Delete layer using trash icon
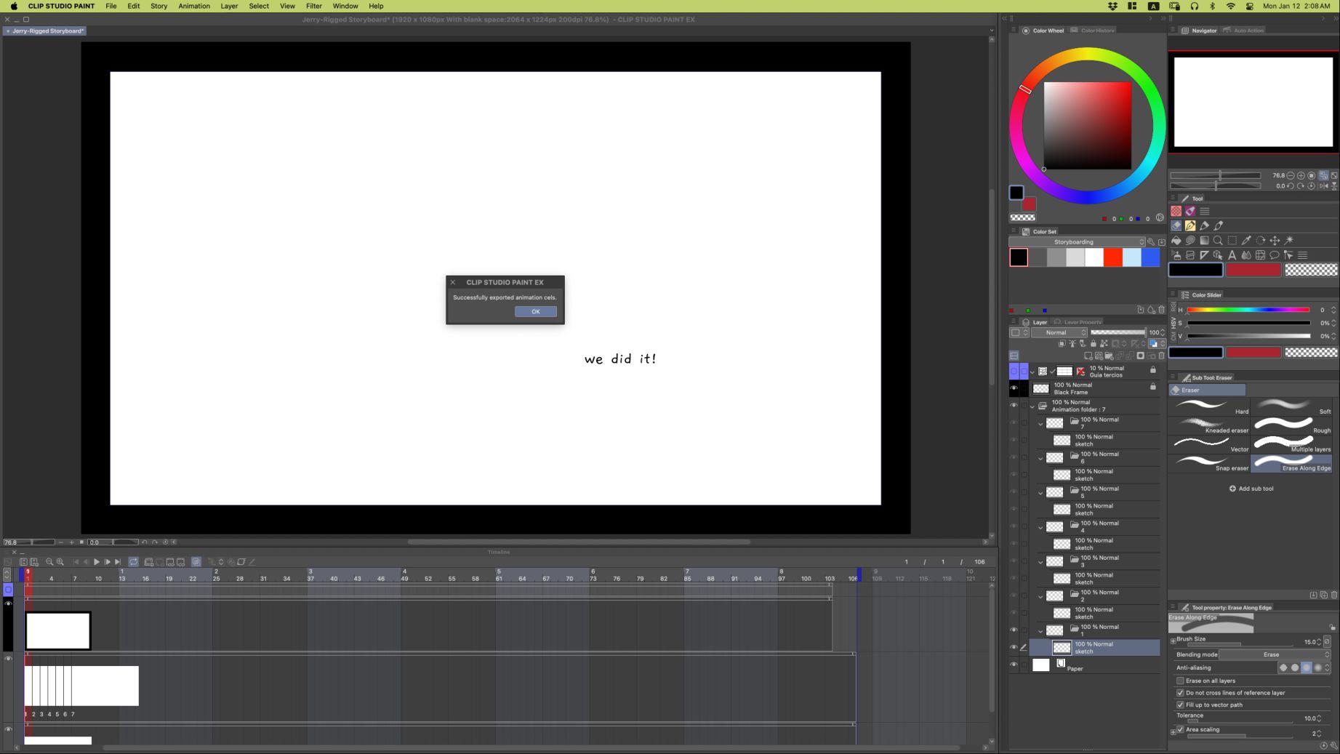Viewport: 1340px width, 754px height. (1161, 356)
